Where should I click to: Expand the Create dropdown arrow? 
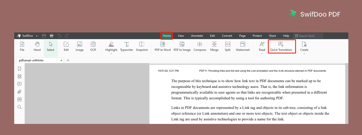tap(304, 54)
